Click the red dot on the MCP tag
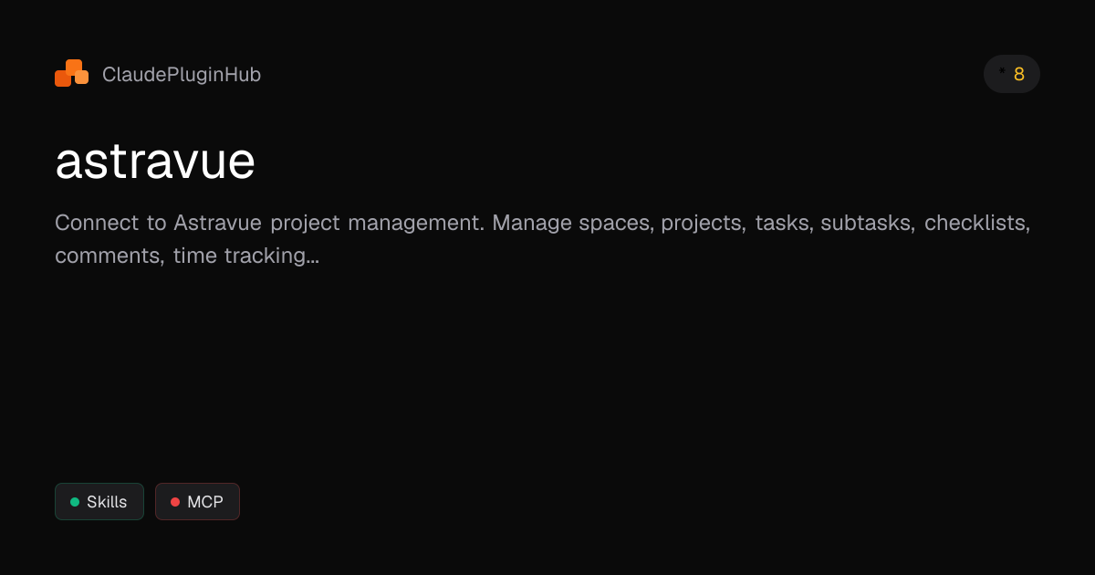Viewport: 1095px width, 575px height. [175, 502]
